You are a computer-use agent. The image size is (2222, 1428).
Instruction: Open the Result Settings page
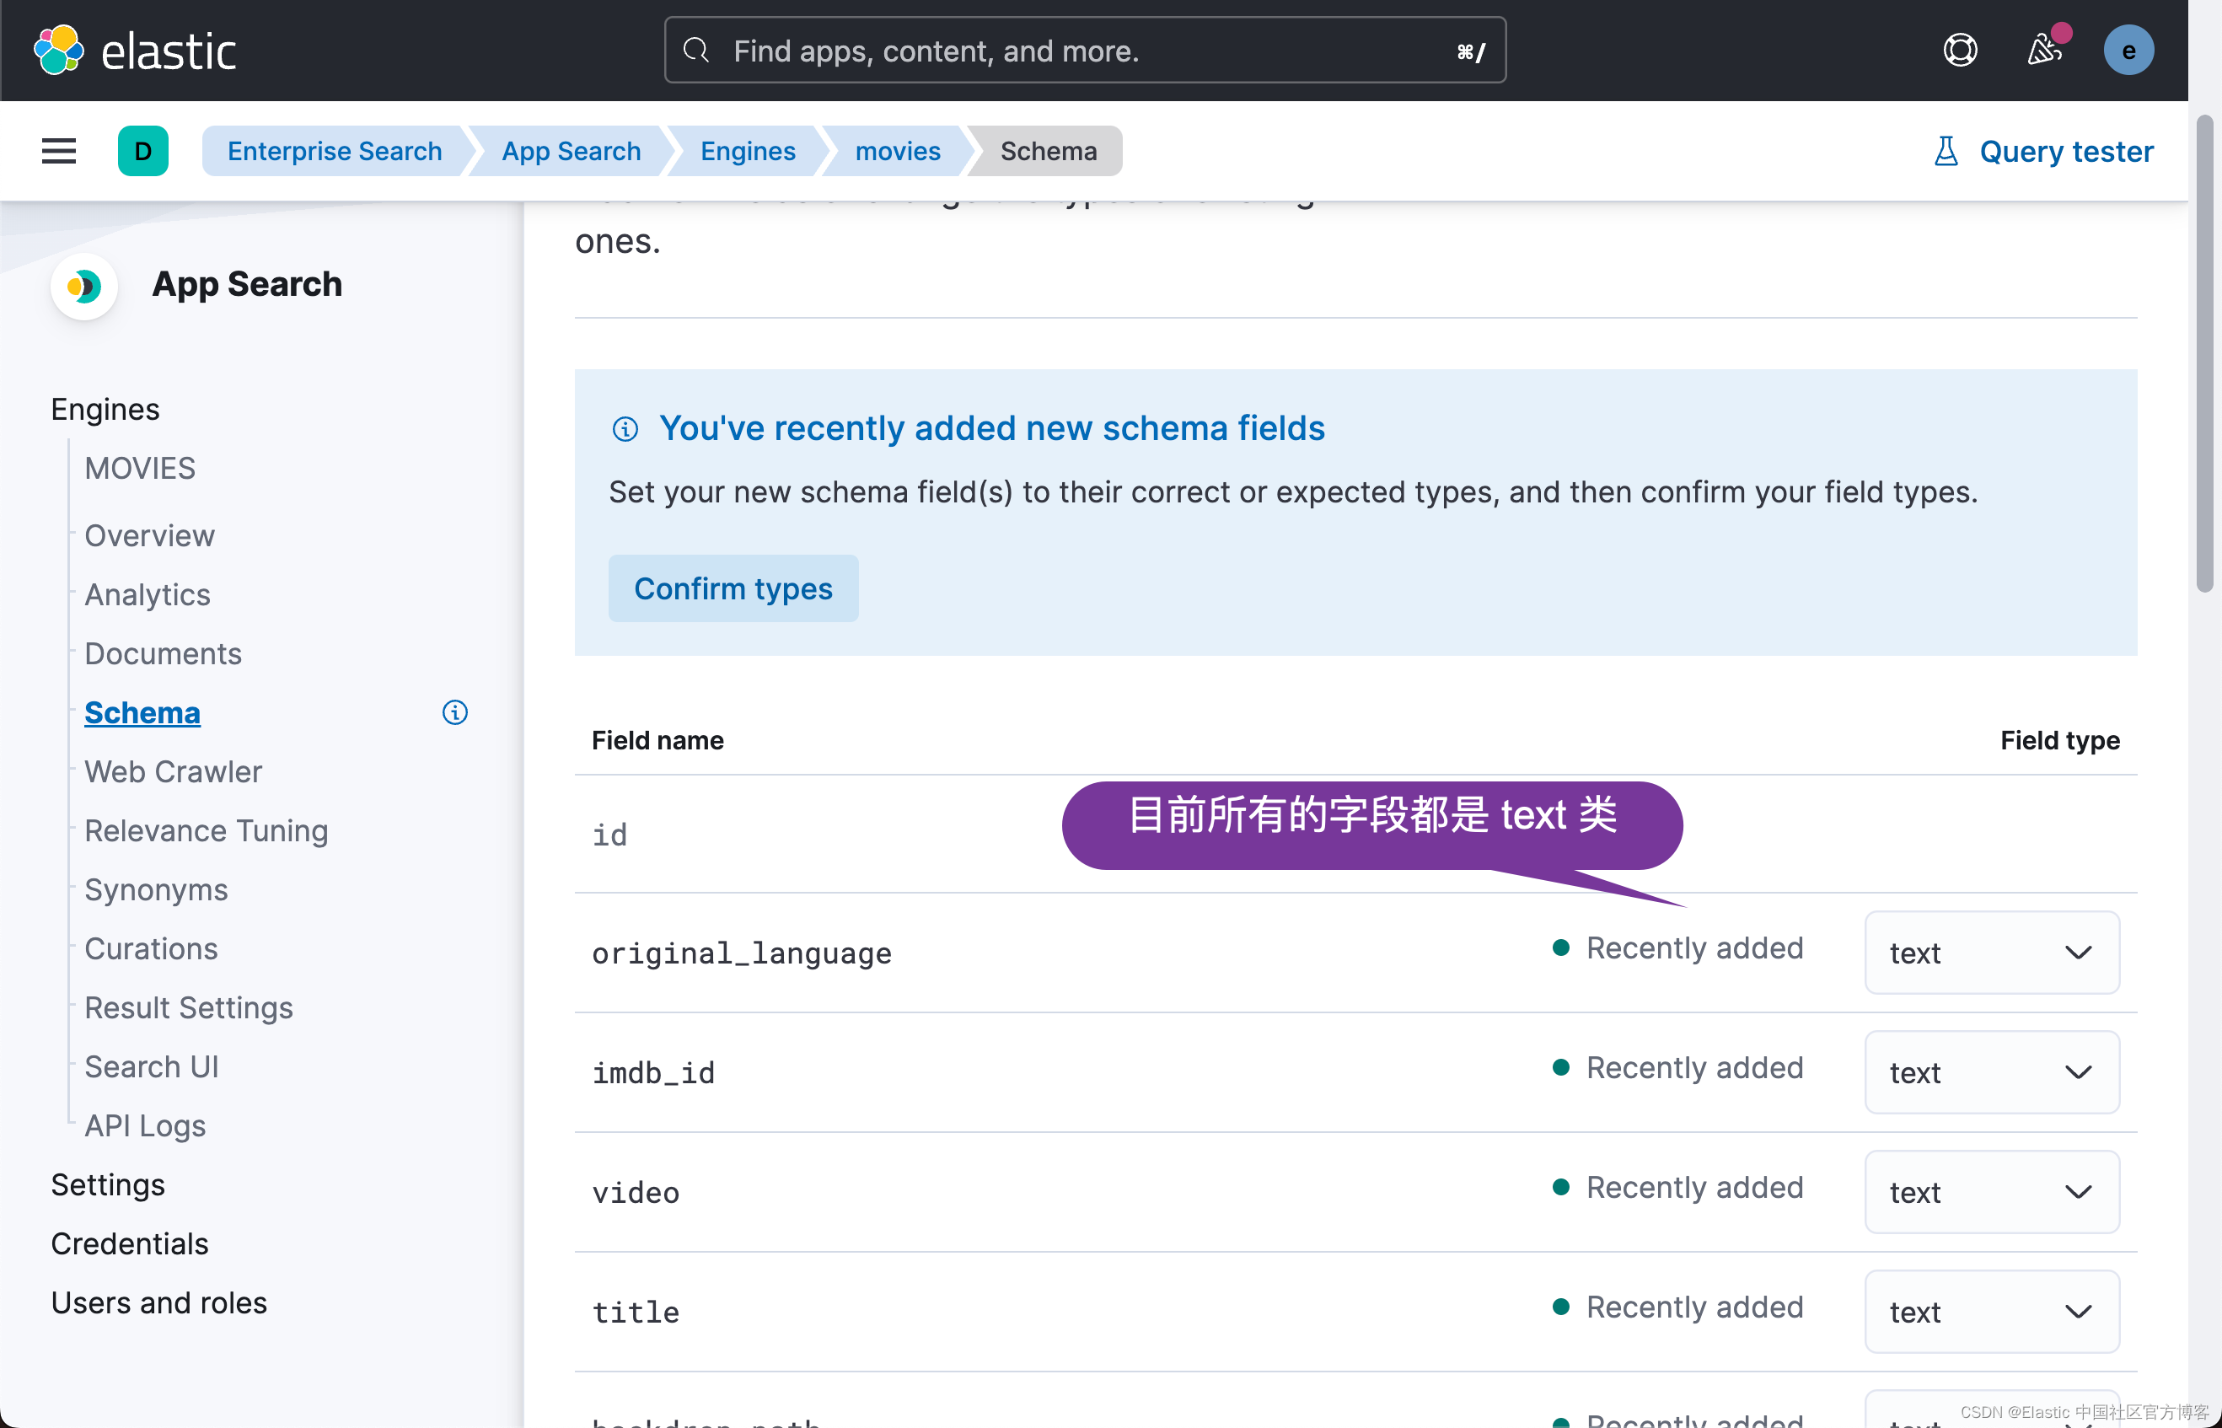click(189, 1008)
